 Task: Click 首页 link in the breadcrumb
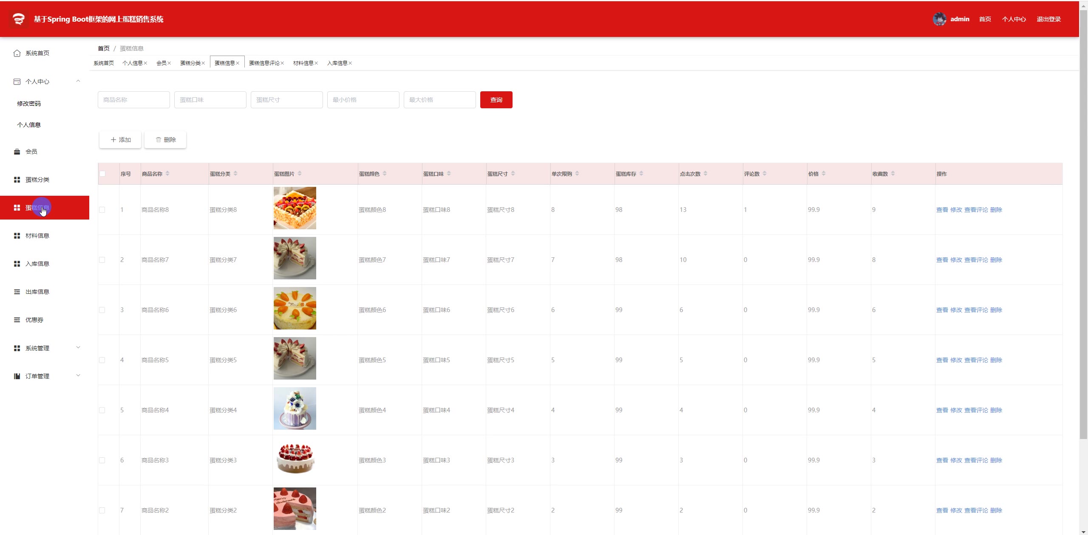[x=104, y=48]
